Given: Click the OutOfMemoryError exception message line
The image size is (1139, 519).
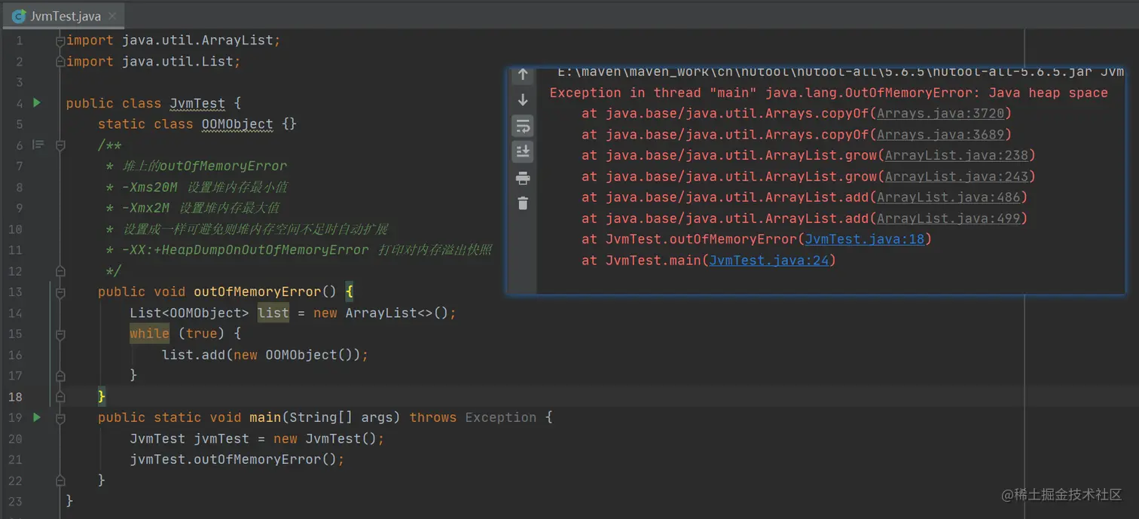Looking at the screenshot, I should 829,93.
